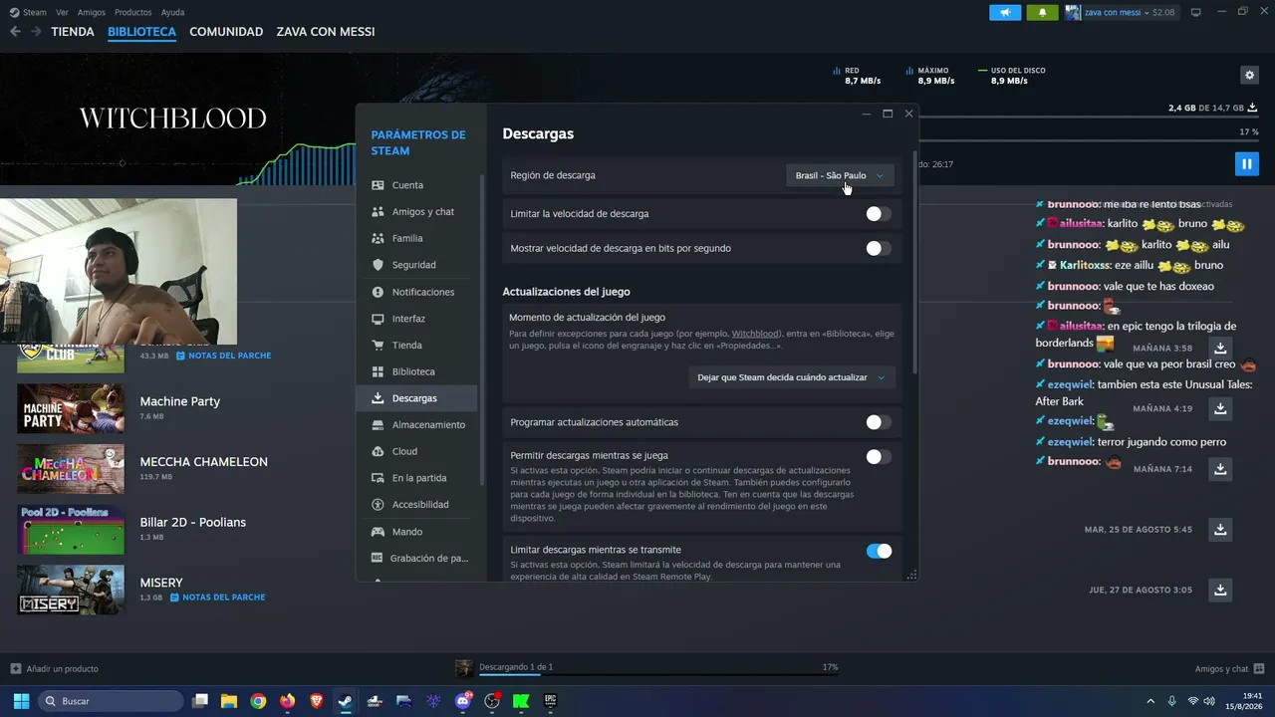Screen dimensions: 1275x717
Task: Open Epic Games Launcher from the taskbar
Action: [x=550, y=701]
